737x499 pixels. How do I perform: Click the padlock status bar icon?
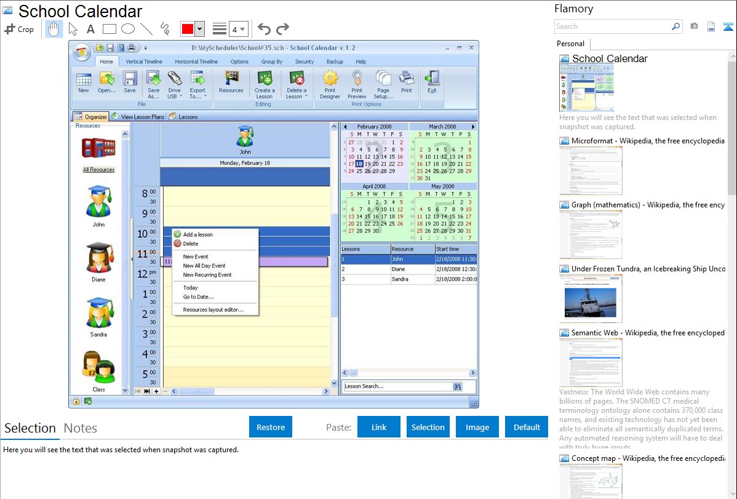click(x=76, y=401)
